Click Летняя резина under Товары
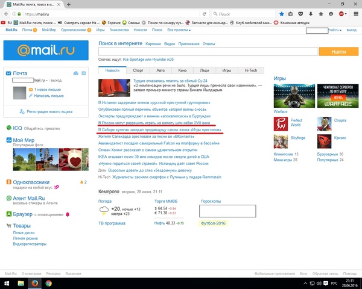 25,238
